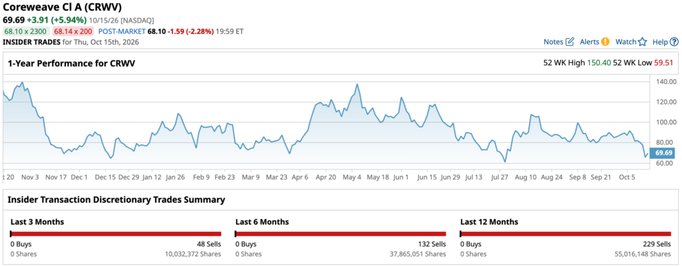Click the Last 12 Months heading

click(x=489, y=222)
